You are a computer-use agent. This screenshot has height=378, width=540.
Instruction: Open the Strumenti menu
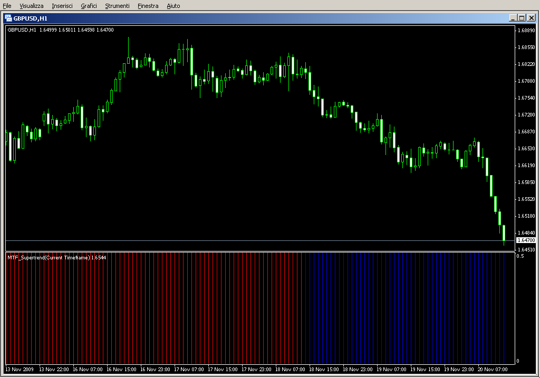click(x=117, y=6)
